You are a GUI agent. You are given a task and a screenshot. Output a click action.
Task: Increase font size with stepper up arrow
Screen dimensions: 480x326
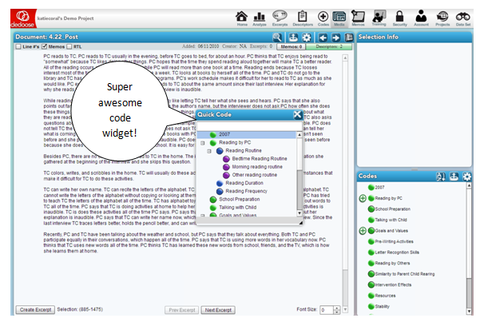tap(337, 308)
